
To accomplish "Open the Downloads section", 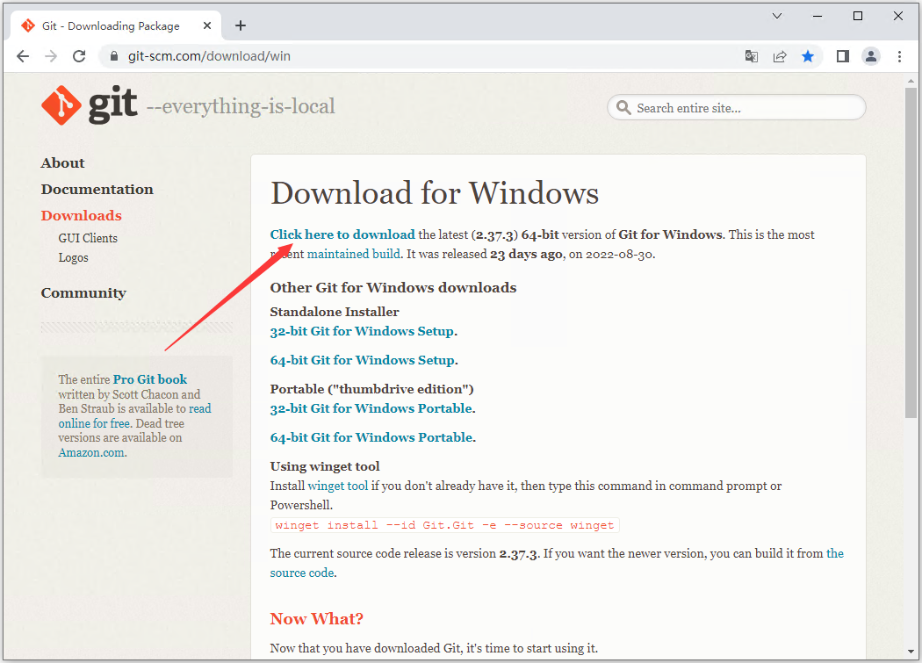I will 81,215.
